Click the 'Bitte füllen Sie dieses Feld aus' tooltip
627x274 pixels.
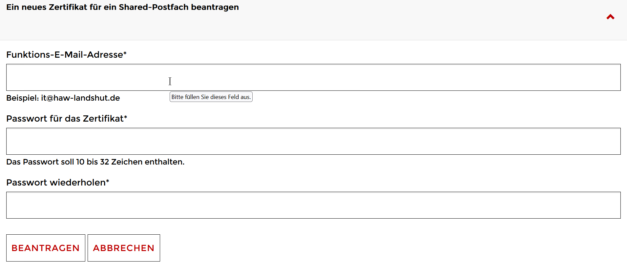(211, 97)
